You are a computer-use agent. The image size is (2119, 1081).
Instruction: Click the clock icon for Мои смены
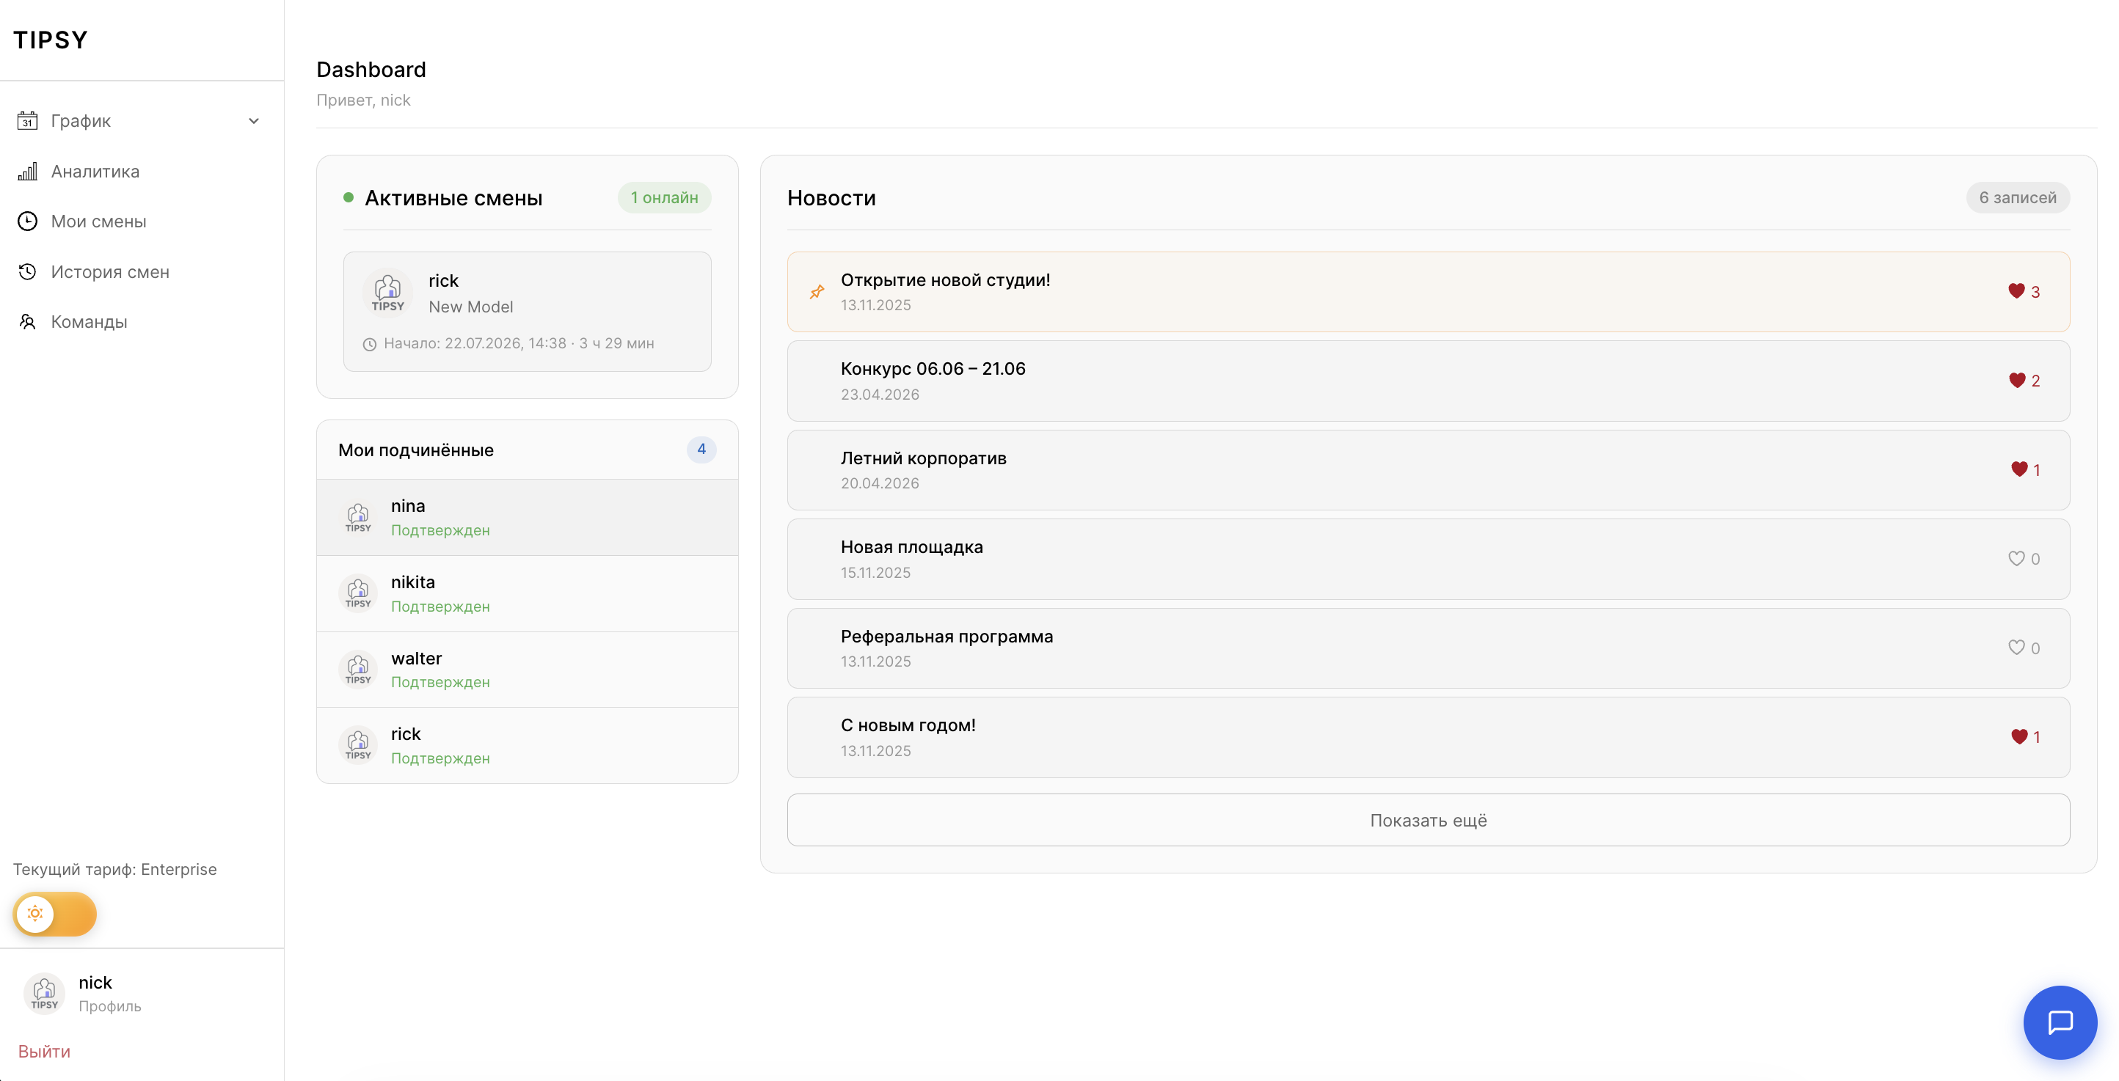point(27,221)
